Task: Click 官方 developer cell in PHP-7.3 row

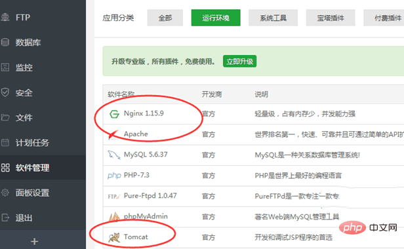Action: click(209, 176)
